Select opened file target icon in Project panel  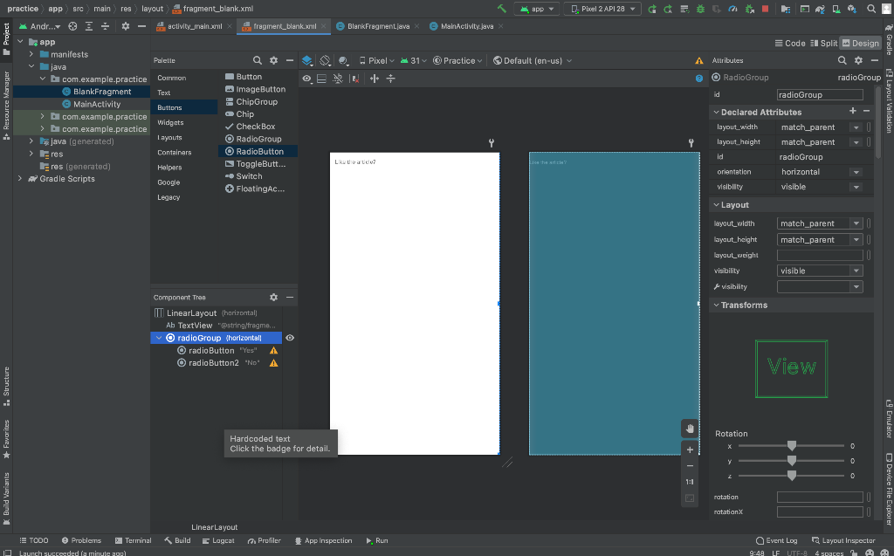pyautogui.click(x=72, y=26)
